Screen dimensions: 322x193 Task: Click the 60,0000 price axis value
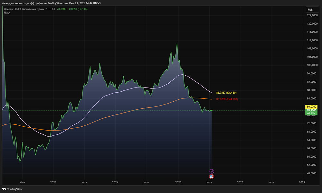[x=311, y=148]
